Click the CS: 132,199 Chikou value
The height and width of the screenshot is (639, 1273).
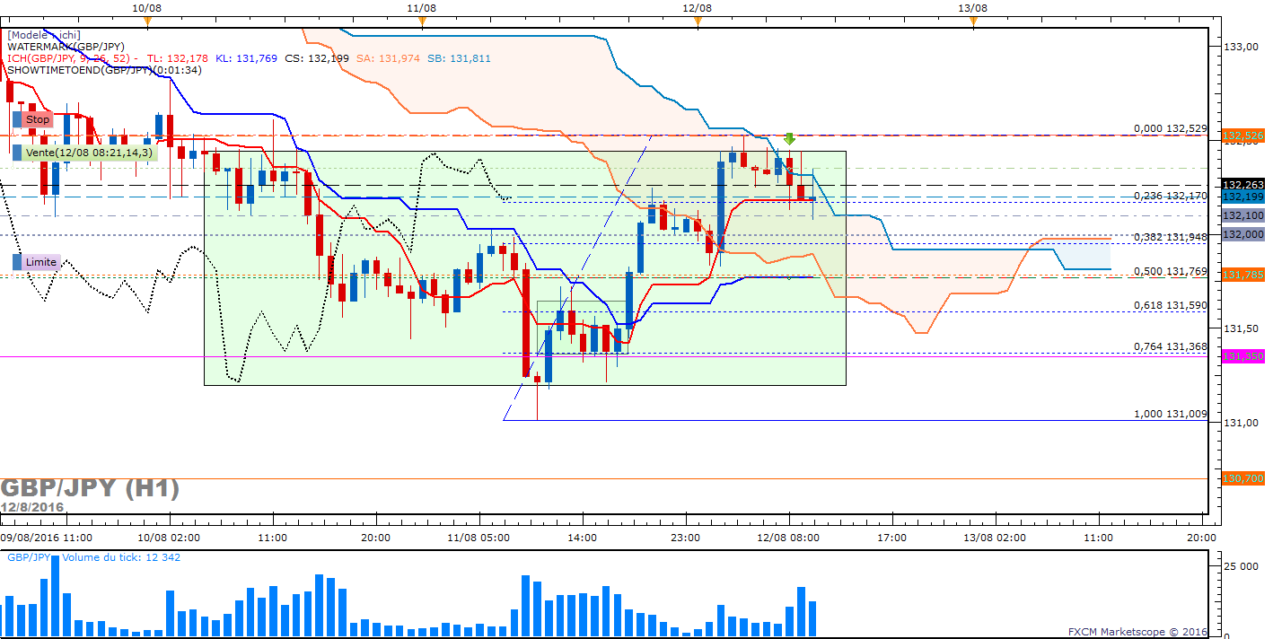click(x=316, y=58)
